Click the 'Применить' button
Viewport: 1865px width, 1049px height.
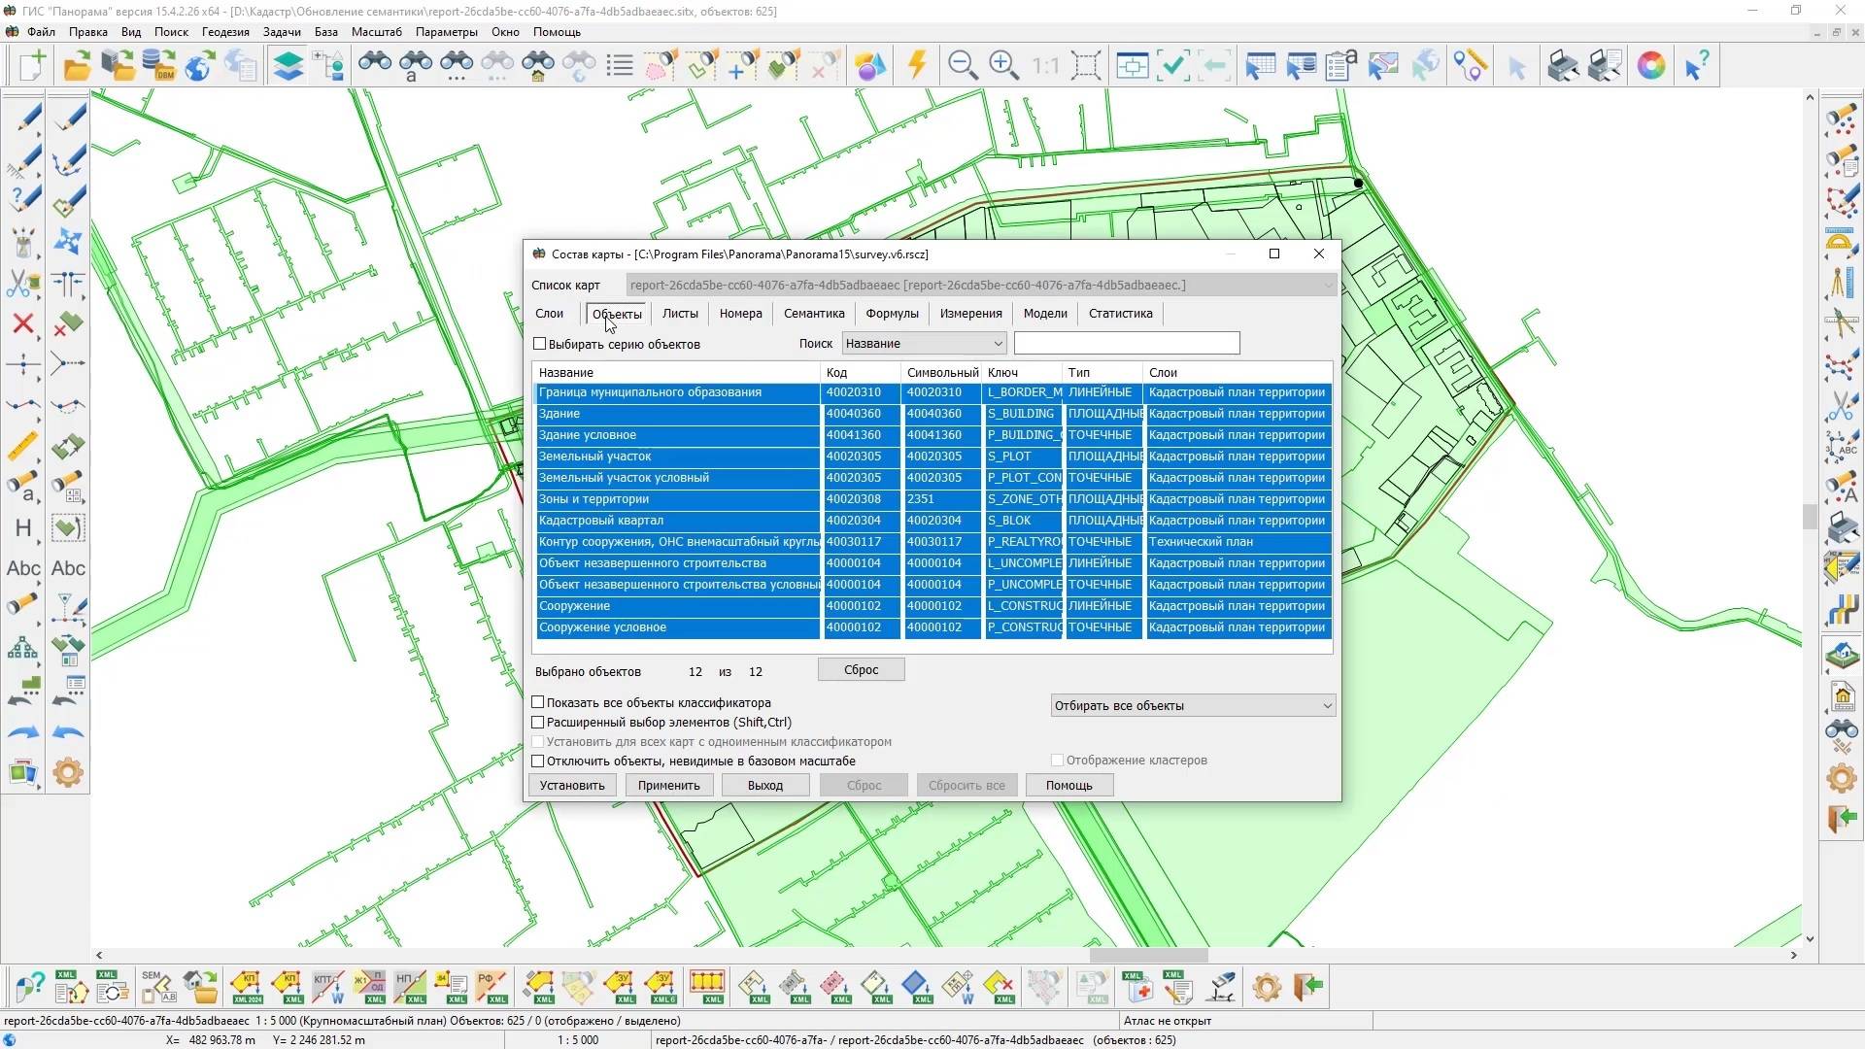[668, 786]
